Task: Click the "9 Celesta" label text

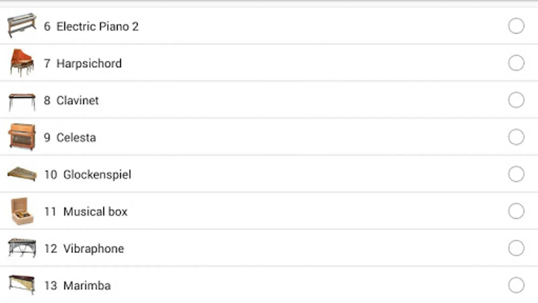Action: (x=70, y=137)
